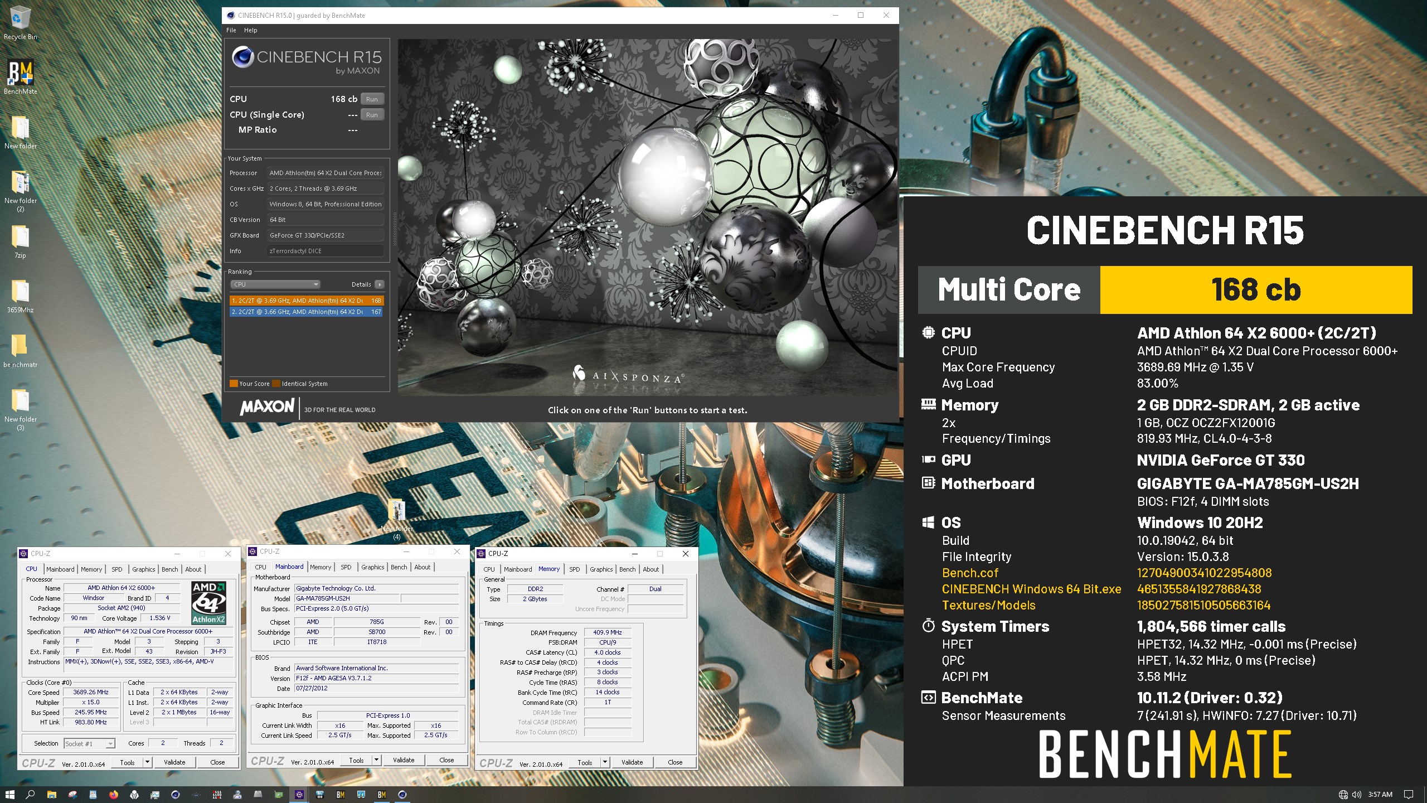The height and width of the screenshot is (803, 1427).
Task: Open the Ranking CPU dropdown in Cinebench
Action: (x=275, y=284)
